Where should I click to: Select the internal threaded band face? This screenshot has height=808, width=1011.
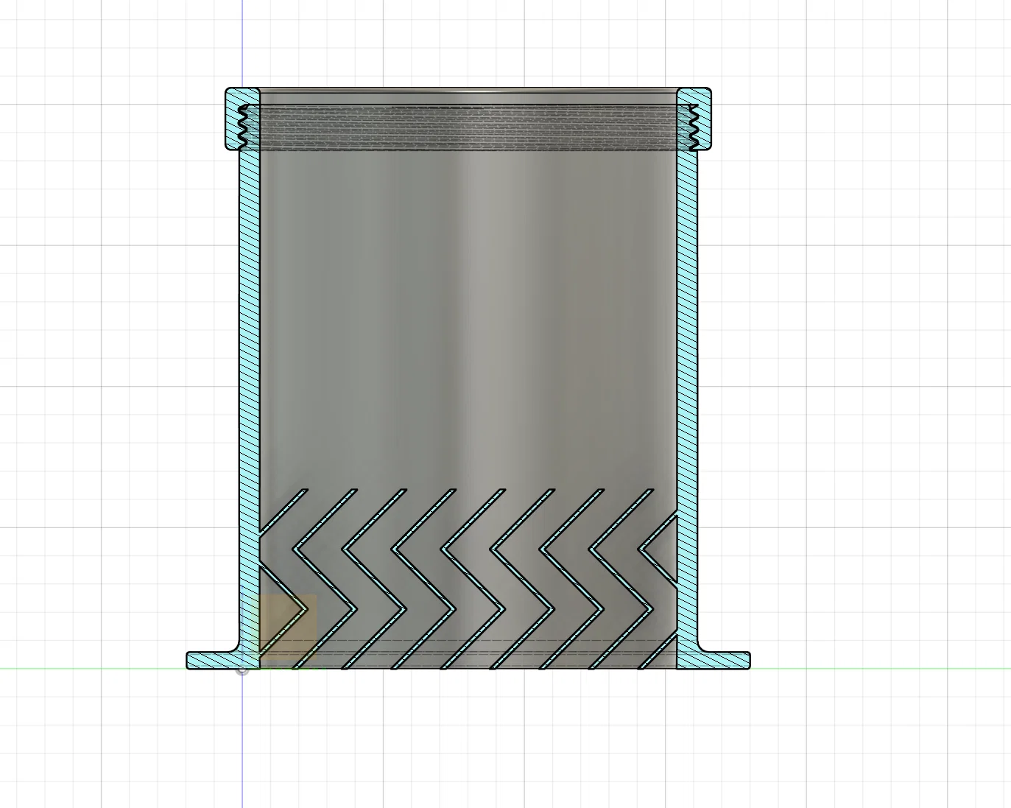tap(468, 129)
